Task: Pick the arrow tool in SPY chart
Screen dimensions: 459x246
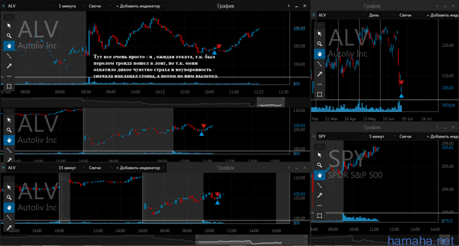Action: (320, 195)
